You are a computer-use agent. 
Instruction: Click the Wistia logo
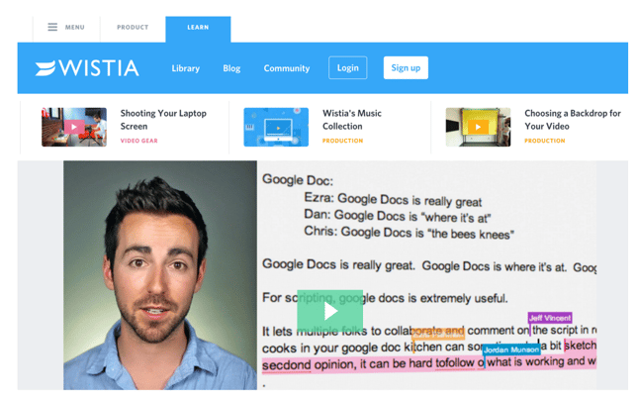point(87,68)
